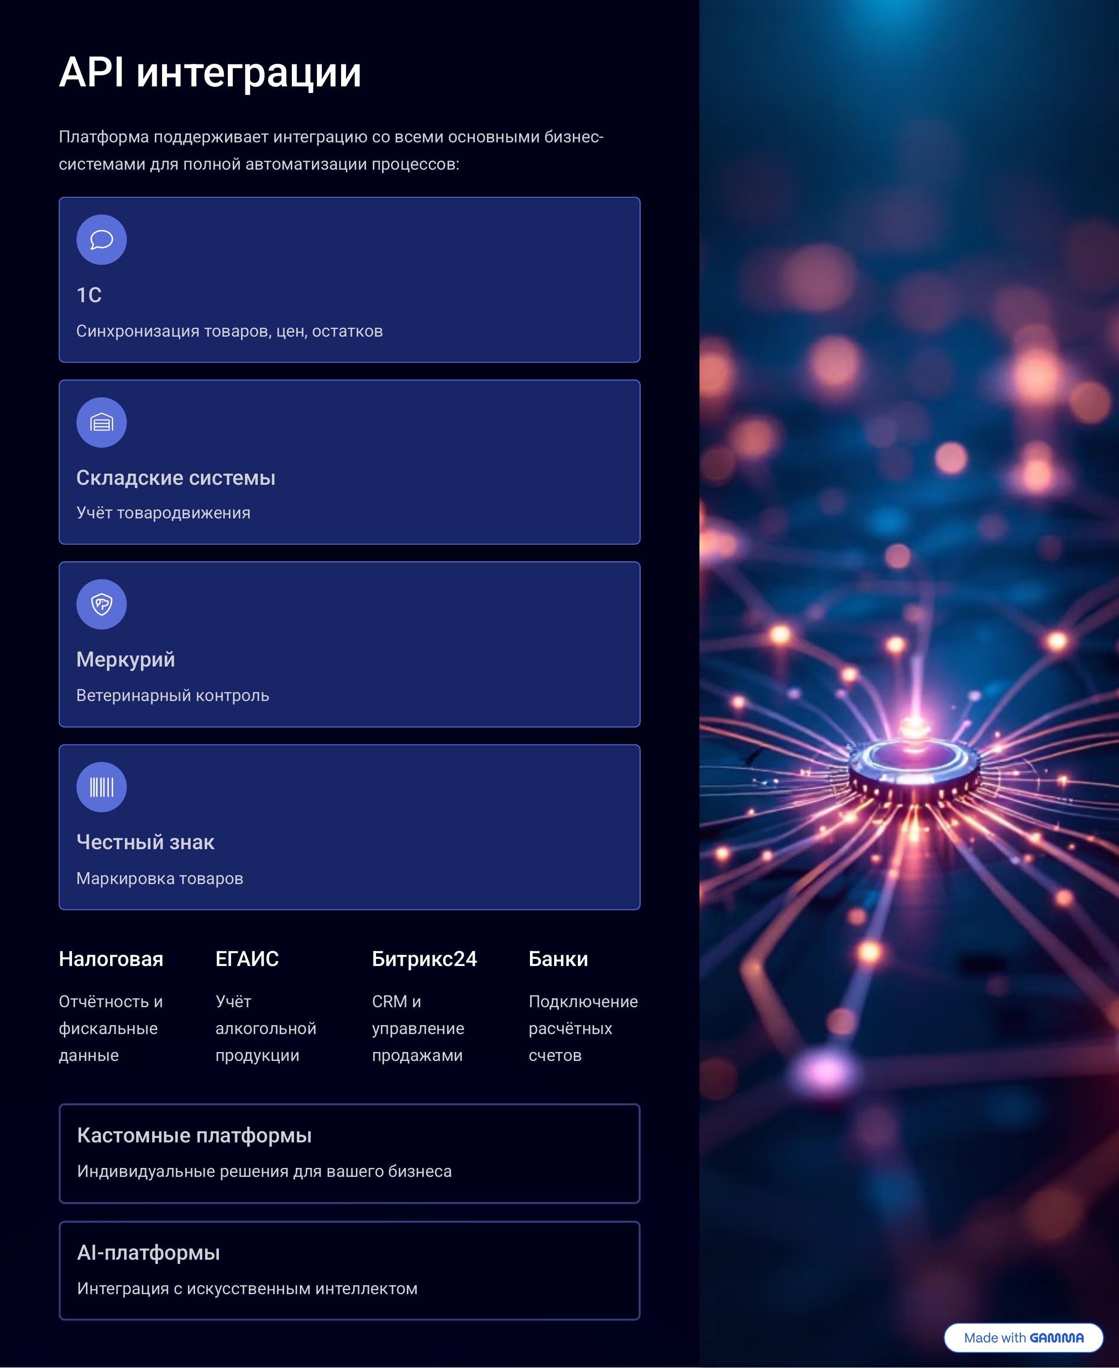Click the Честный знак heading

tap(145, 842)
